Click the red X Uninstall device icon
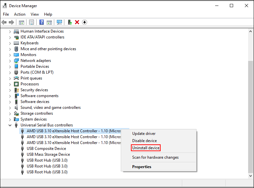Image resolution: width=254 pixels, height=188 pixels. click(77, 22)
